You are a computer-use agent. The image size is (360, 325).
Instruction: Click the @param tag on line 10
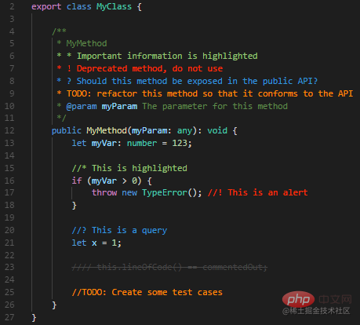(82, 106)
